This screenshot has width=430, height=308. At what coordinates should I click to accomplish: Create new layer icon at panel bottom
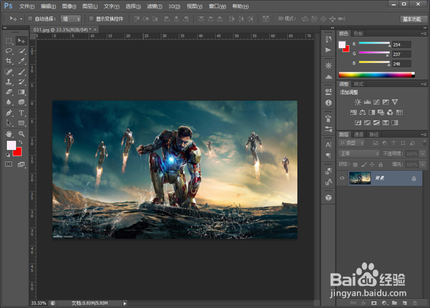point(405,303)
